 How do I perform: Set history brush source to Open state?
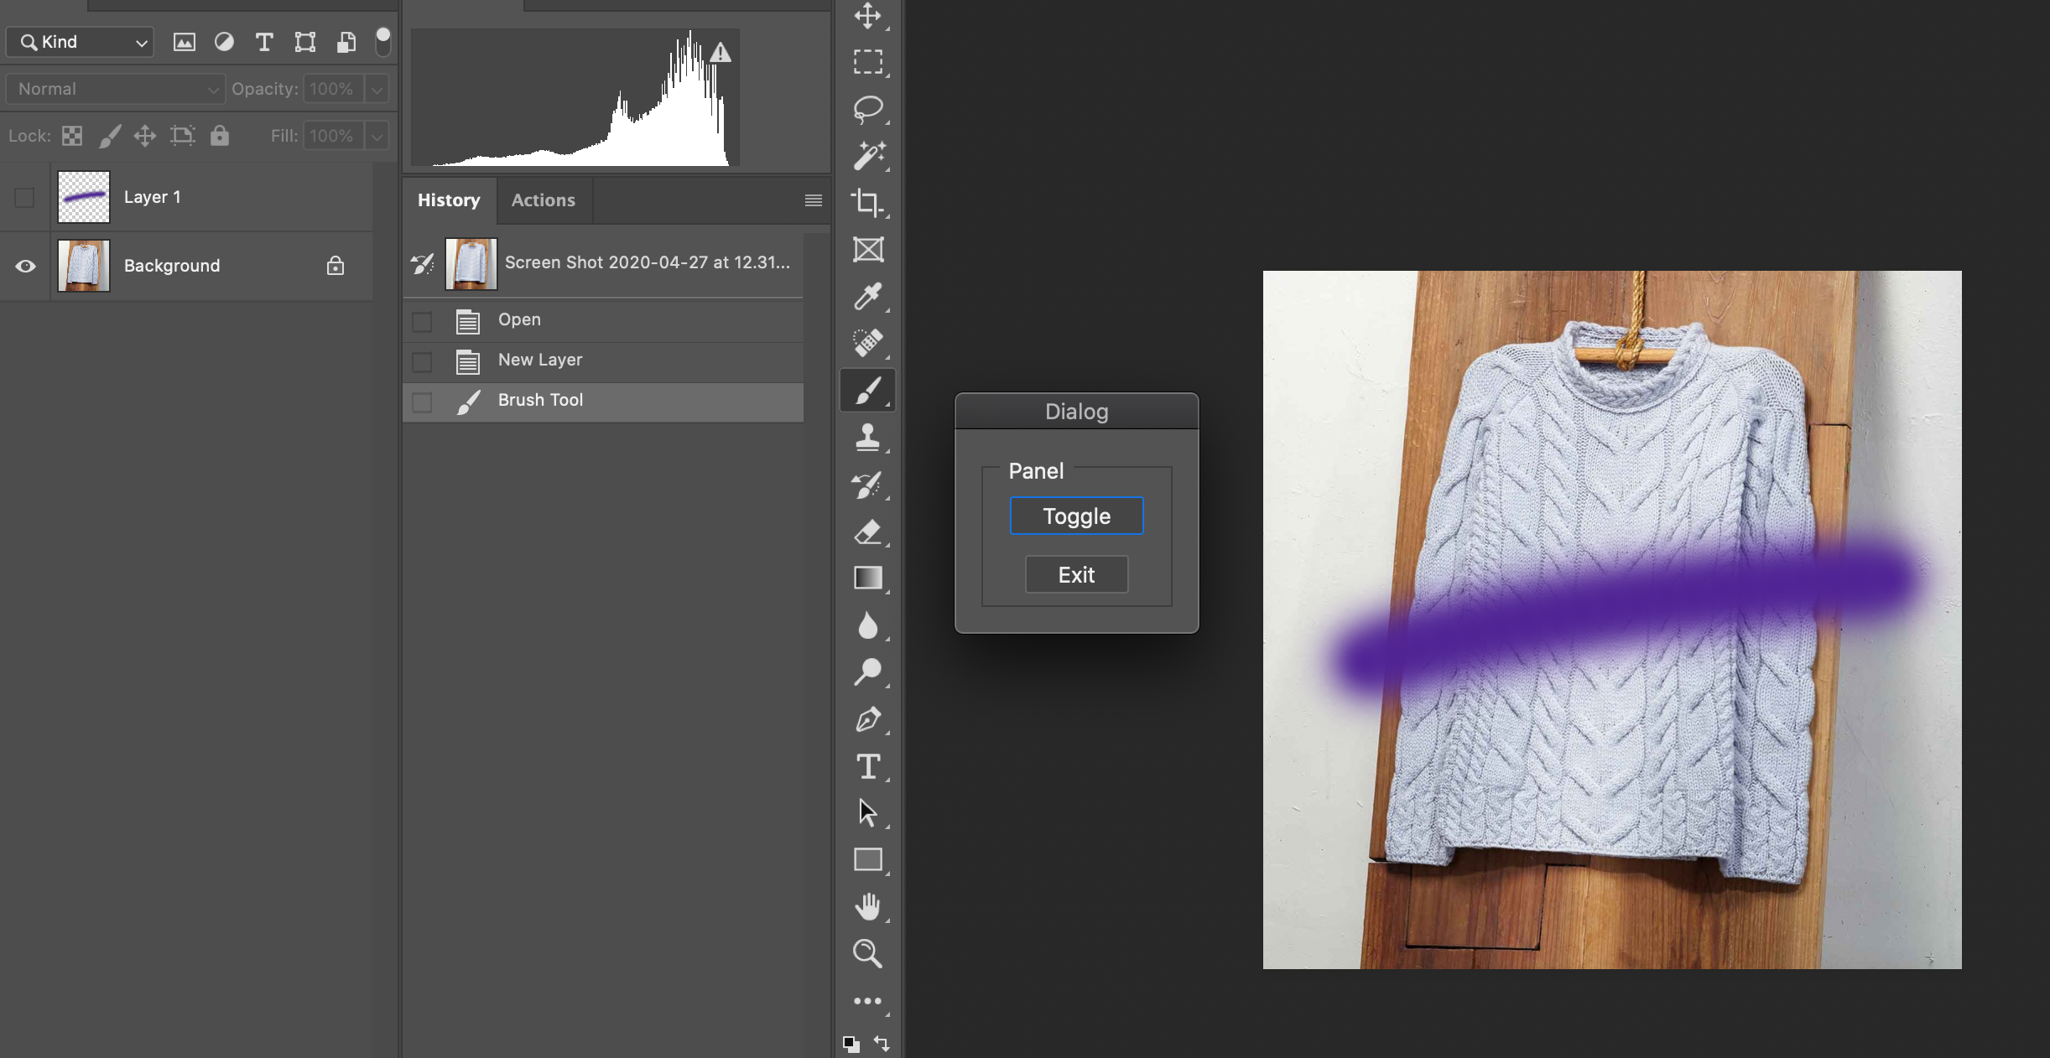click(422, 322)
